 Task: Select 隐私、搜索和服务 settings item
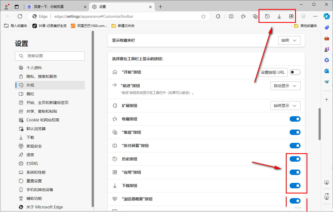coord(50,76)
